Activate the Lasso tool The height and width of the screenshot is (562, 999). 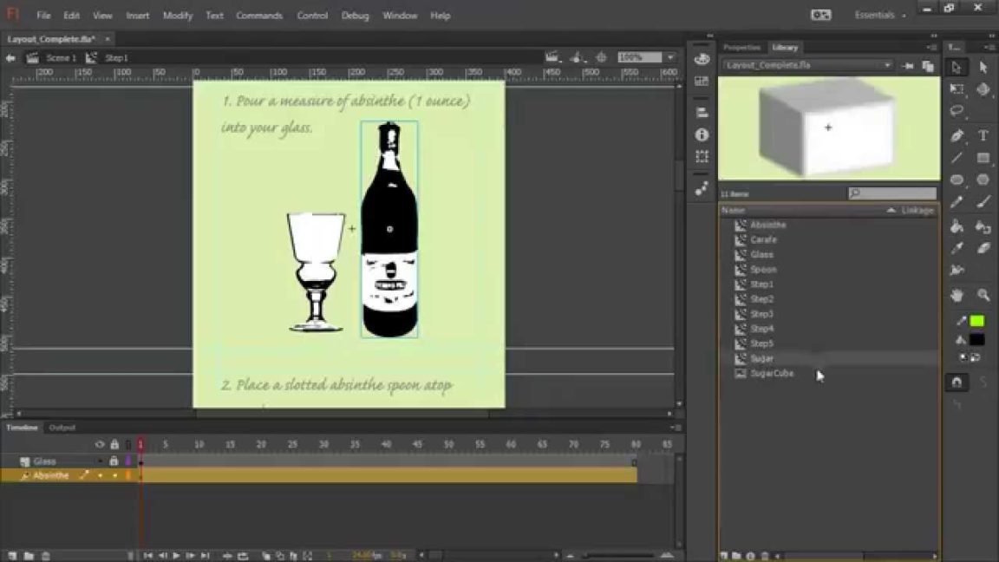coord(958,110)
